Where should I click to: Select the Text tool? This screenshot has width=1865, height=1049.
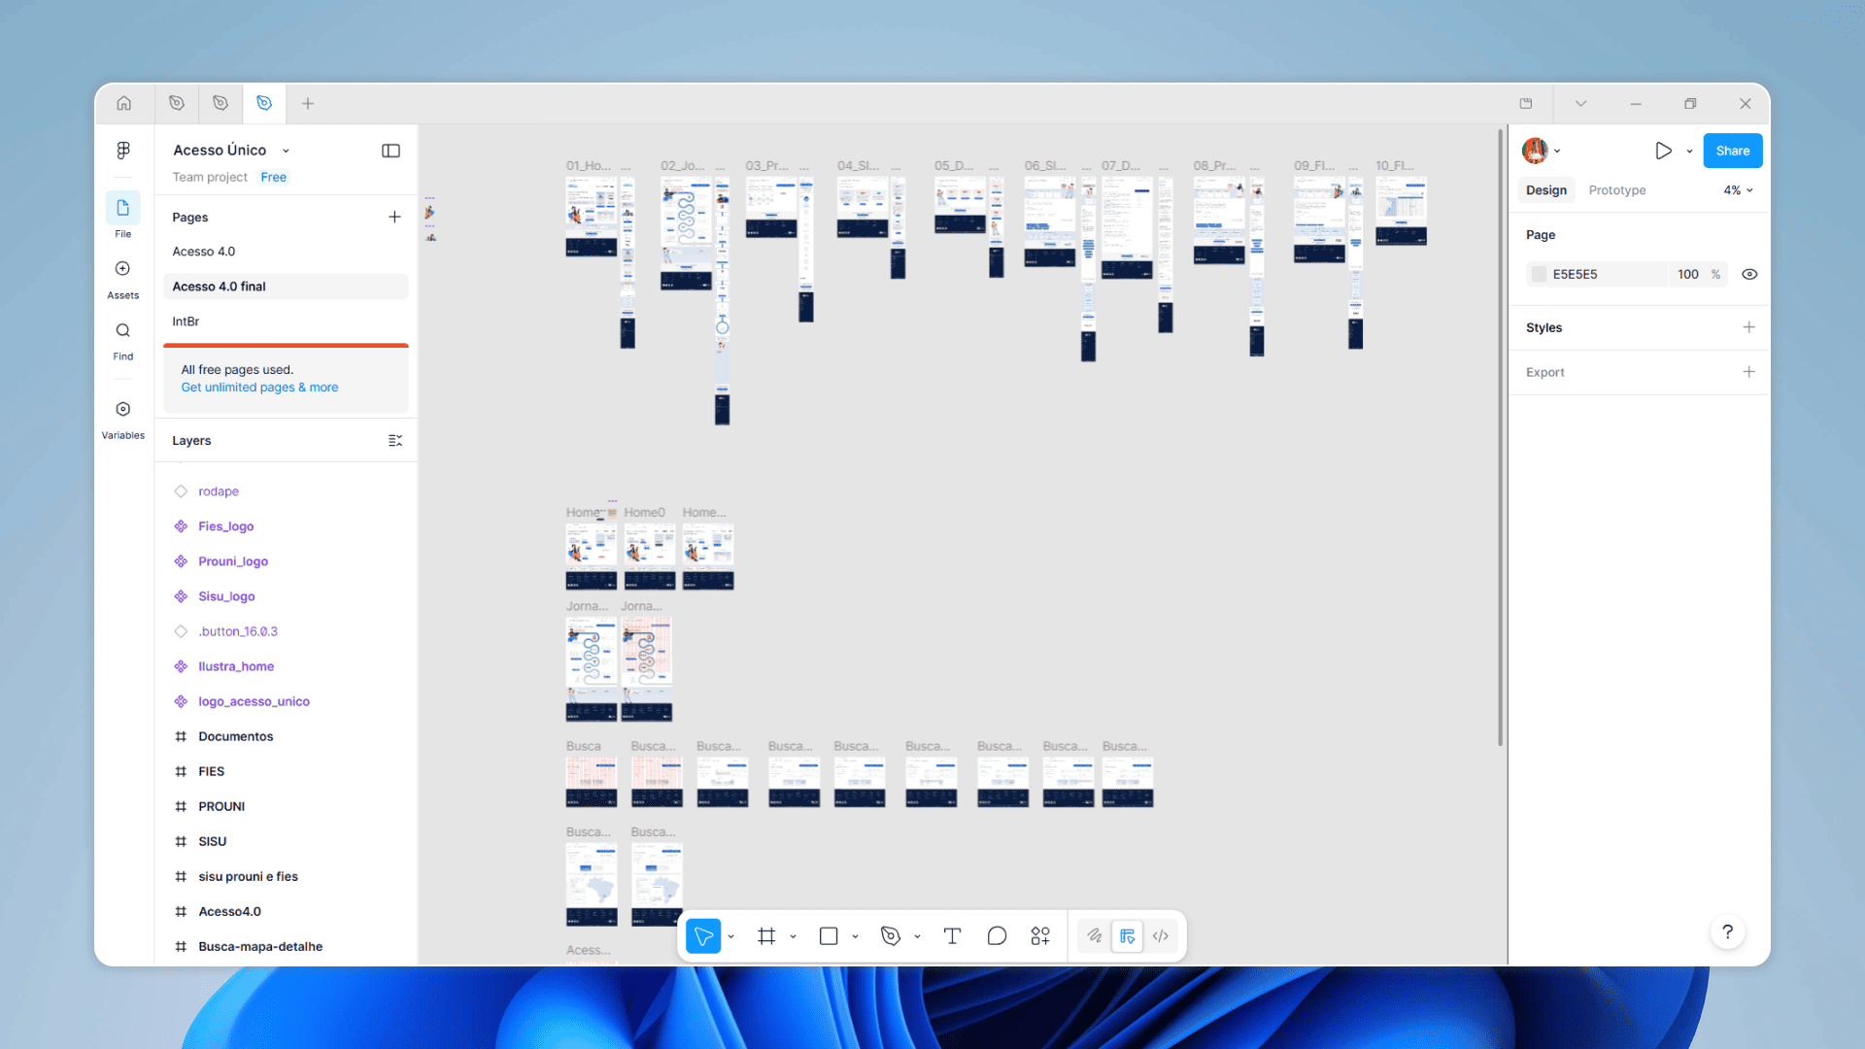(x=952, y=936)
